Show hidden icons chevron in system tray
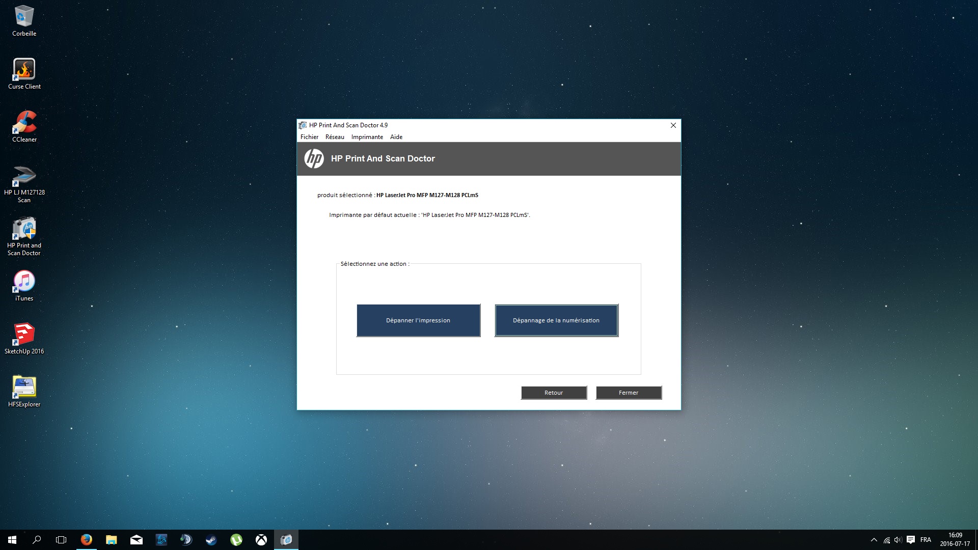978x550 pixels. [874, 540]
